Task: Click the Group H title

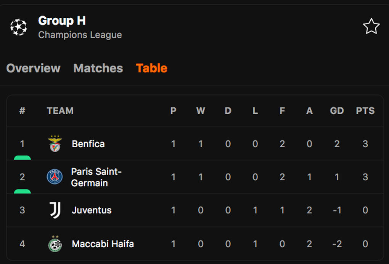Action: click(62, 21)
